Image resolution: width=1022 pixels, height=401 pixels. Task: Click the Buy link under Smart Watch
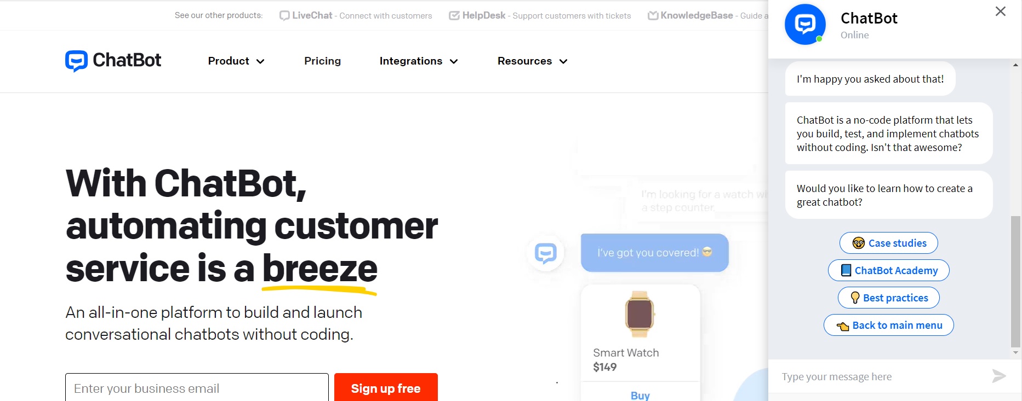639,394
